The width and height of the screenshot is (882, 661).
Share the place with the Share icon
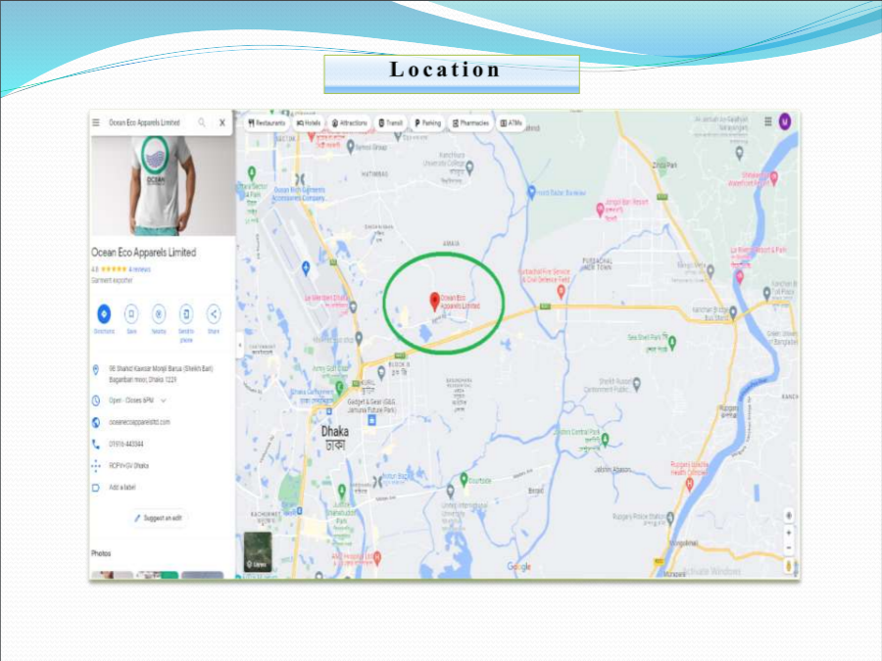214,314
